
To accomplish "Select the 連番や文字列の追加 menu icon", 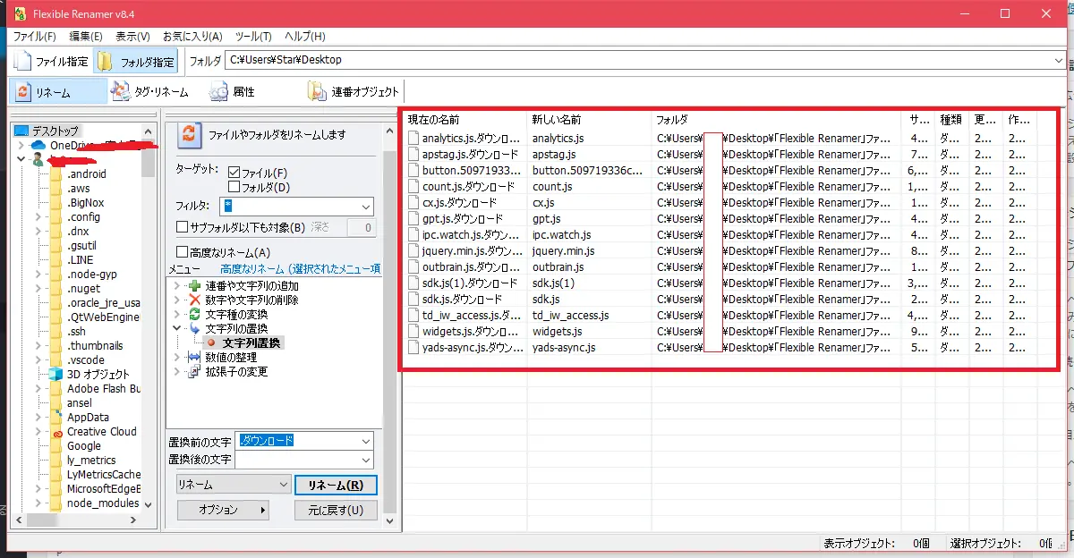I will click(194, 285).
